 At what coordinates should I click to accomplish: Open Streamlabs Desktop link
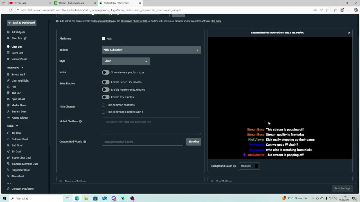pyautogui.click(x=103, y=21)
